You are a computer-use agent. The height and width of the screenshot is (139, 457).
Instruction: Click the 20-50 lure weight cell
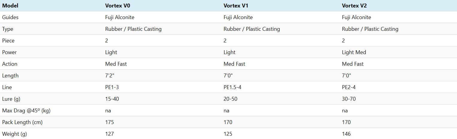tap(230, 99)
